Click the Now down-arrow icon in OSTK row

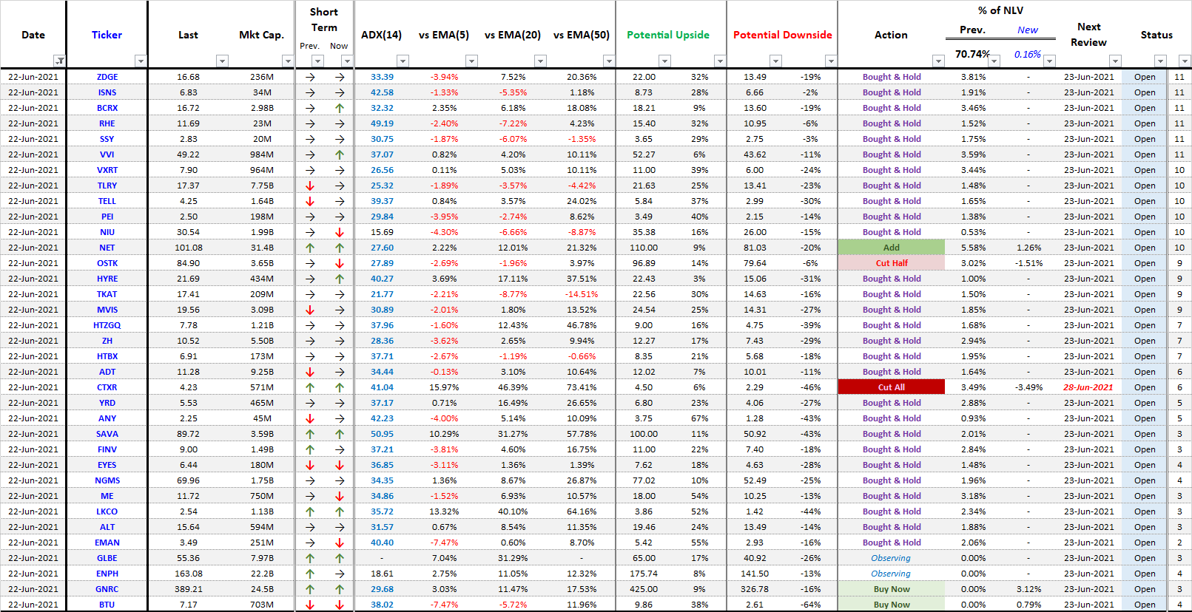(340, 263)
